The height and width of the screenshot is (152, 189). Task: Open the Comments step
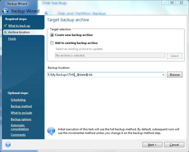click(18, 135)
